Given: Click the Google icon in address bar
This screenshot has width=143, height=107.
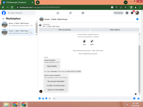Looking at the screenshot, I should tap(112, 7).
